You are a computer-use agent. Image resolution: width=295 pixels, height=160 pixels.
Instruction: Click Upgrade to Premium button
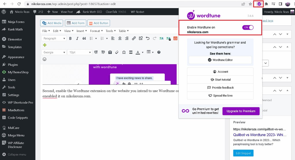(241, 111)
